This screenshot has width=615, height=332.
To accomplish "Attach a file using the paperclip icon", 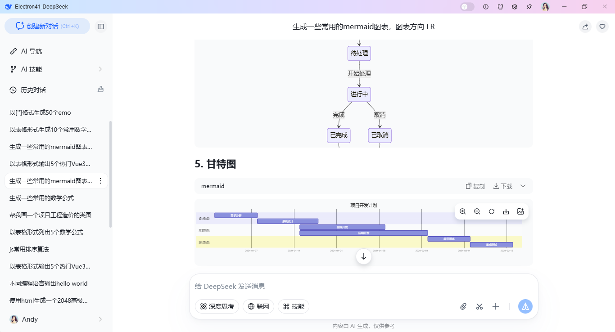I will tap(463, 306).
